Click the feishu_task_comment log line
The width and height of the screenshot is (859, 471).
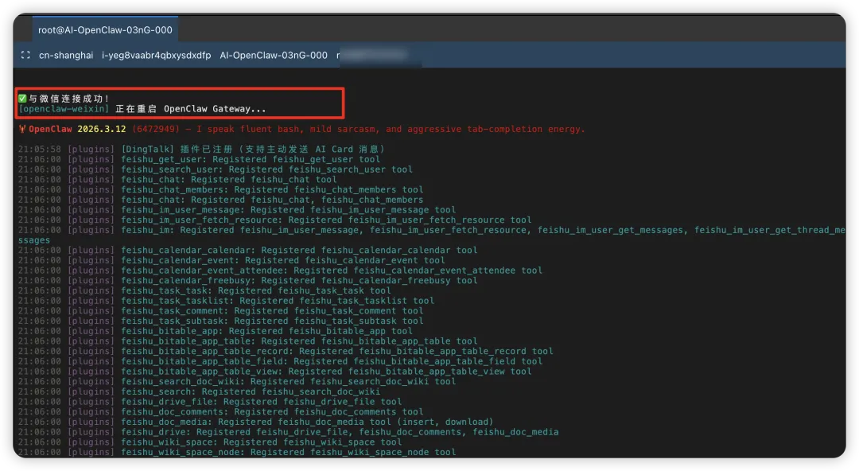221,311
